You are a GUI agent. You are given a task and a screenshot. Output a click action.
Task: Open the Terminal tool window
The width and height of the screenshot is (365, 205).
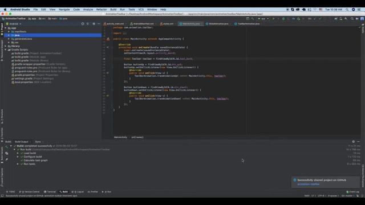[x=50, y=192]
